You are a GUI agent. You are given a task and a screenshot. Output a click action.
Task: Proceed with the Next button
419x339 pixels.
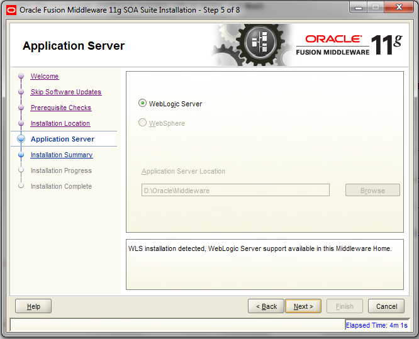303,306
